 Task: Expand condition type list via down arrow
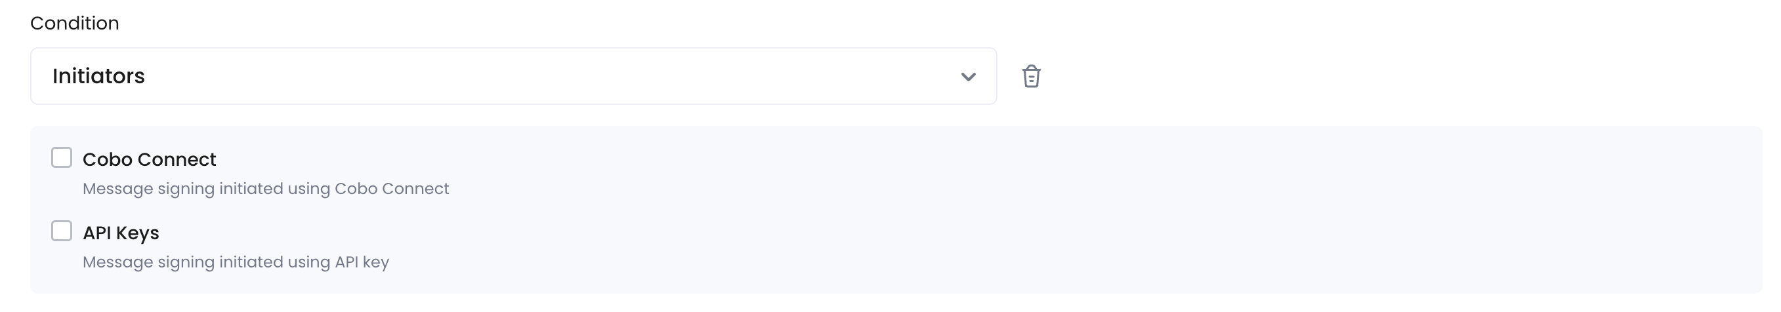(x=968, y=77)
